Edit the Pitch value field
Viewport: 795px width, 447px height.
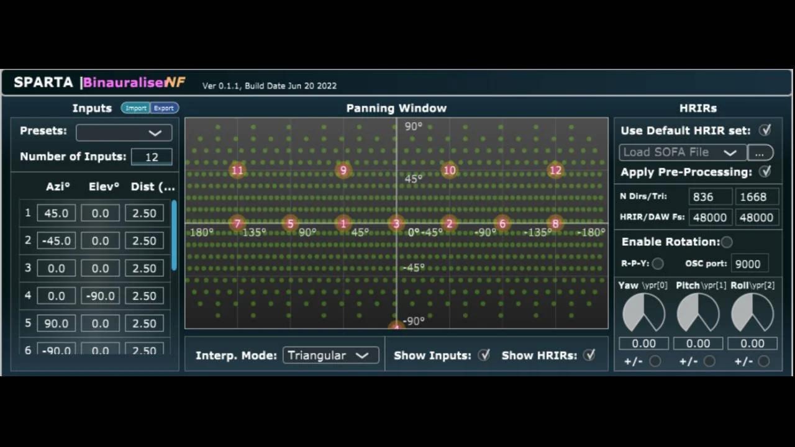[698, 343]
